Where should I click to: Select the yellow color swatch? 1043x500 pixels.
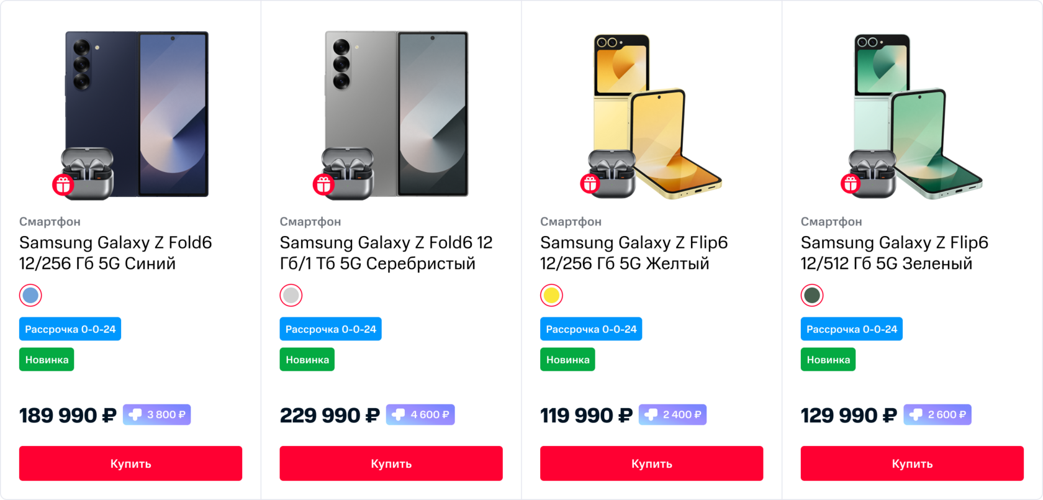coord(551,296)
